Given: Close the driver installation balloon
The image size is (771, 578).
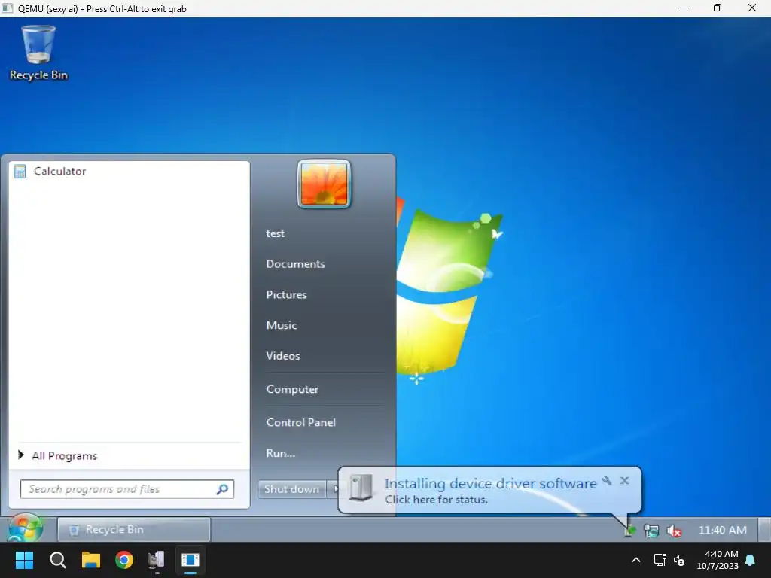Looking at the screenshot, I should point(624,481).
